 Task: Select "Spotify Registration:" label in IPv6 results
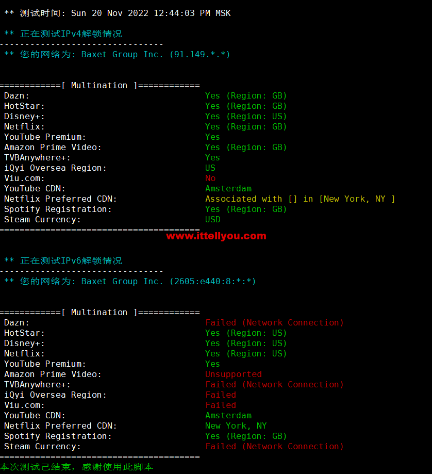[58, 436]
